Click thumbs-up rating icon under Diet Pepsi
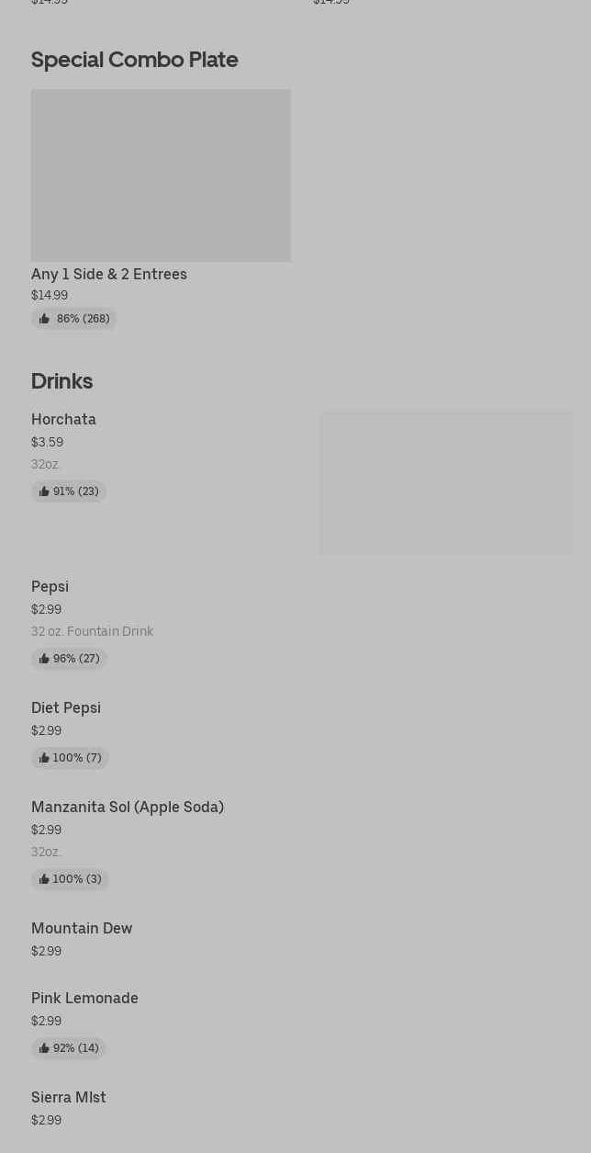591x1153 pixels. 44,758
